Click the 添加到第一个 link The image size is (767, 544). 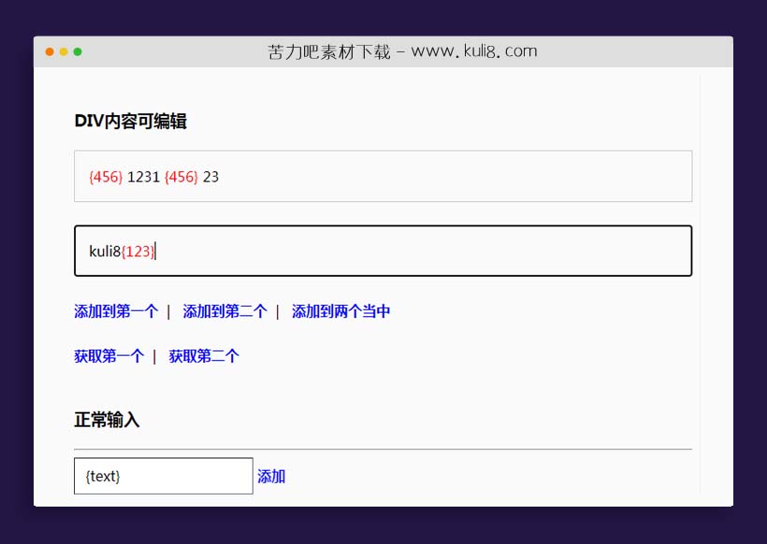[x=114, y=311]
